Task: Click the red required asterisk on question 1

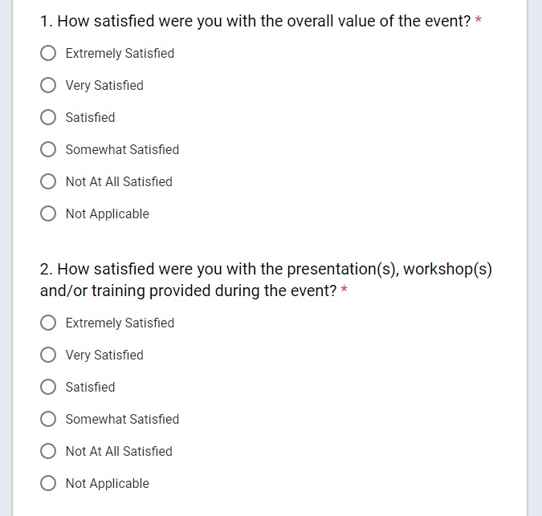Action: [x=479, y=21]
